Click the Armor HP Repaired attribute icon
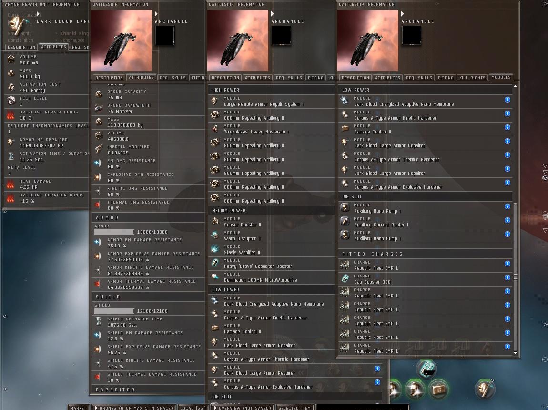This screenshot has height=410, width=548. click(11, 142)
